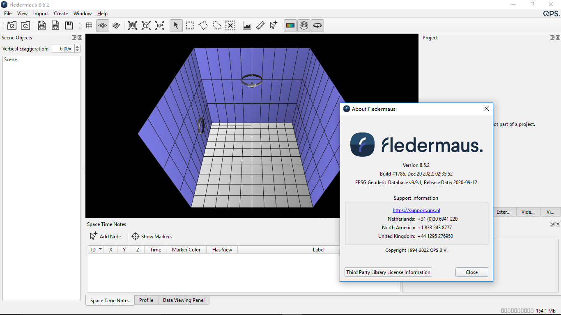This screenshot has height=315, width=561.
Task: Switch to Data Viewing Panel tab
Action: [x=184, y=300]
